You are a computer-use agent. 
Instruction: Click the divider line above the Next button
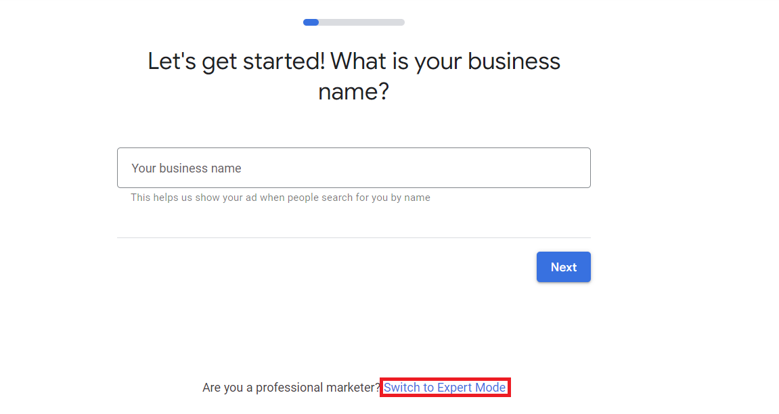(353, 237)
